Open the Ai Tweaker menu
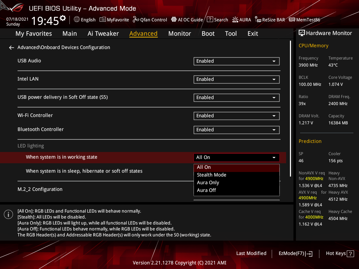This screenshot has width=359, height=269. tap(103, 33)
